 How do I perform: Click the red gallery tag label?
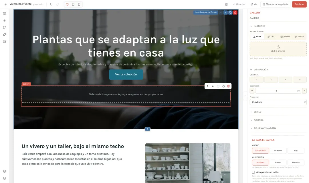pyautogui.click(x=26, y=84)
